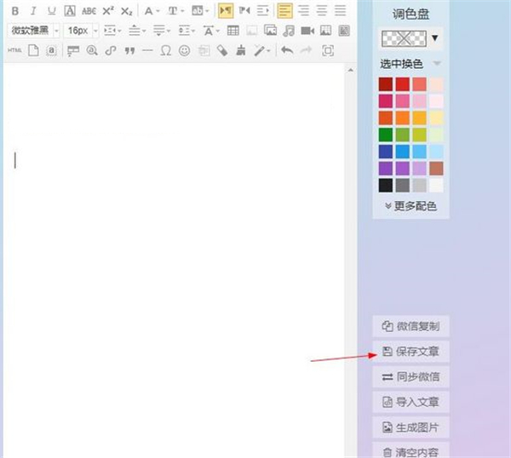This screenshot has width=511, height=458.
Task: Toggle fullscreen editor mode
Action: click(328, 51)
